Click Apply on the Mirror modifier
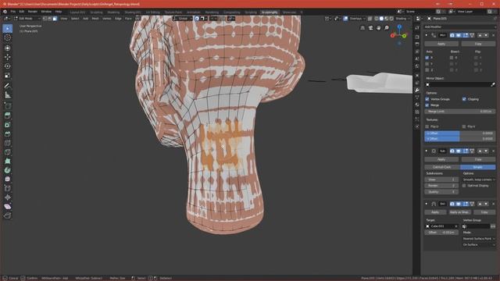 click(441, 44)
